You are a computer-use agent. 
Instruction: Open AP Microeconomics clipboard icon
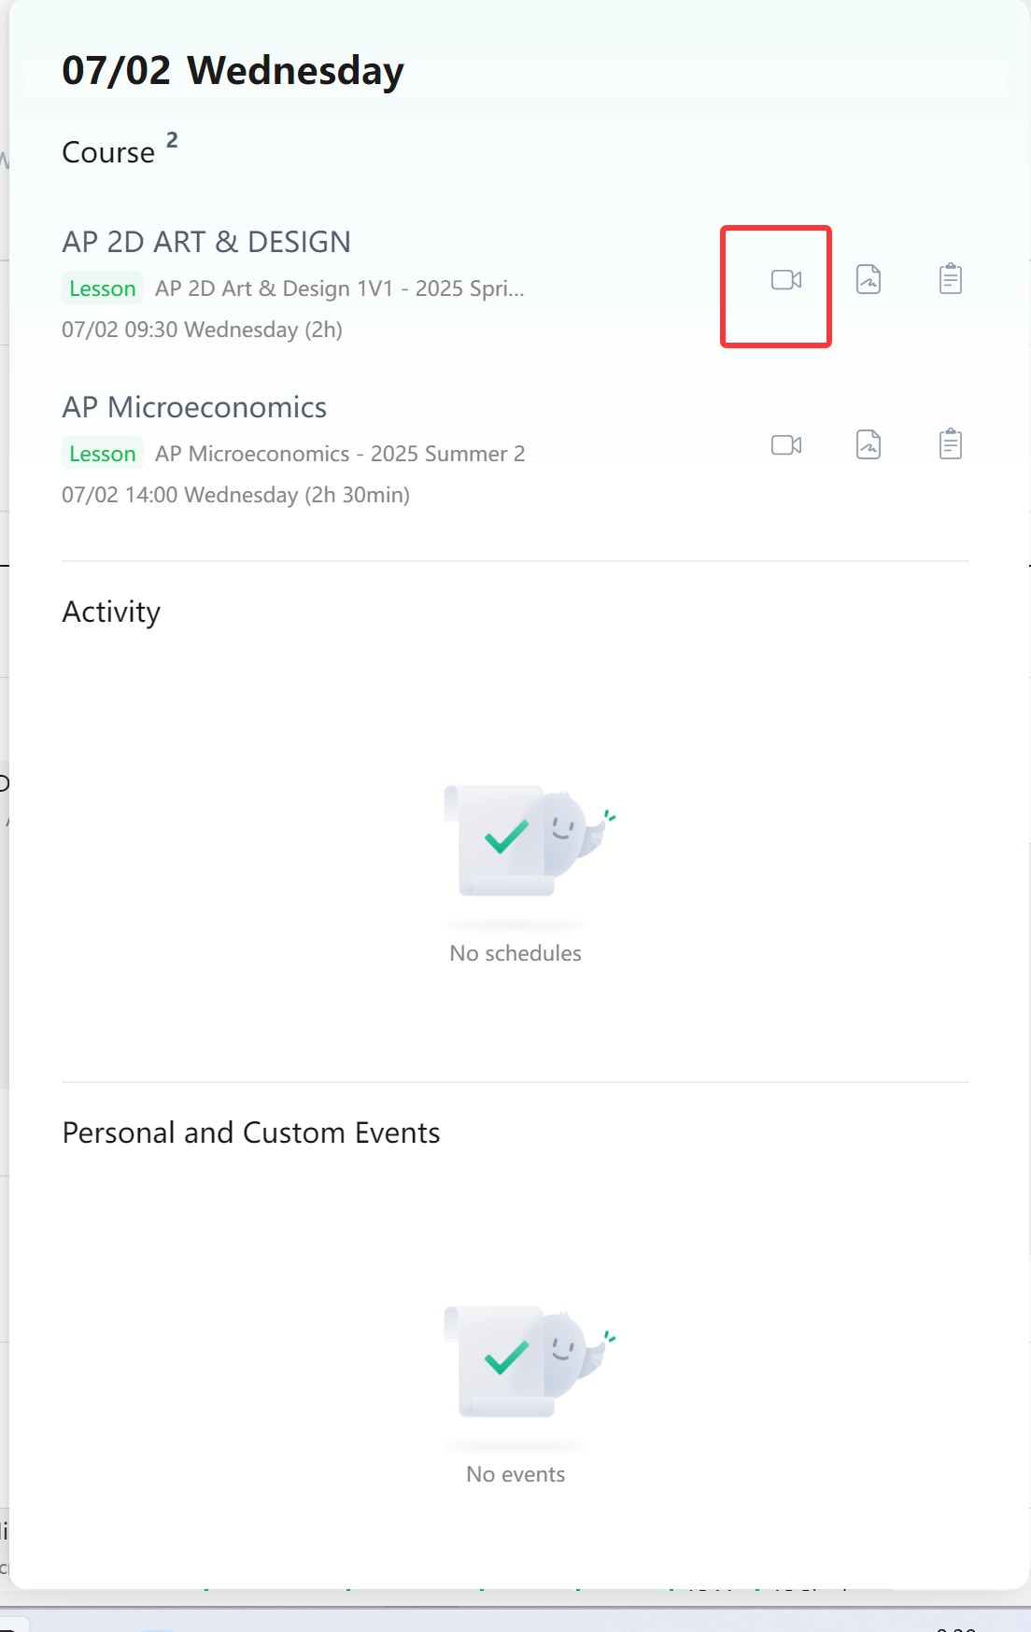pyautogui.click(x=950, y=443)
